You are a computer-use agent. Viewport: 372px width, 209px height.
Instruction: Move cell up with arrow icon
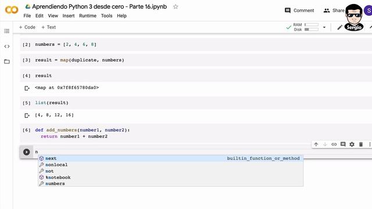pyautogui.click(x=316, y=145)
